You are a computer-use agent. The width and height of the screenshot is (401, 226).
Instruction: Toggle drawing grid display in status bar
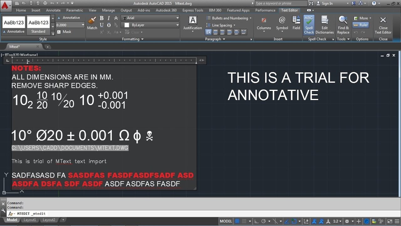(237, 221)
